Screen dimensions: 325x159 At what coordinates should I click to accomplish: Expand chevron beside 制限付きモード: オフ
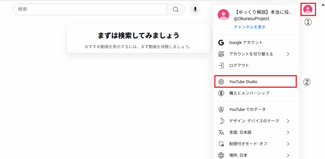pos(288,144)
